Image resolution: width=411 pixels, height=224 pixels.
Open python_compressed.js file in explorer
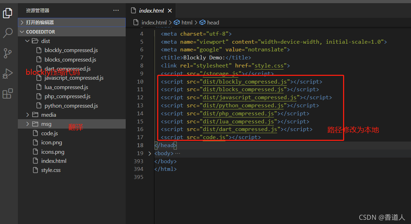[x=71, y=106]
